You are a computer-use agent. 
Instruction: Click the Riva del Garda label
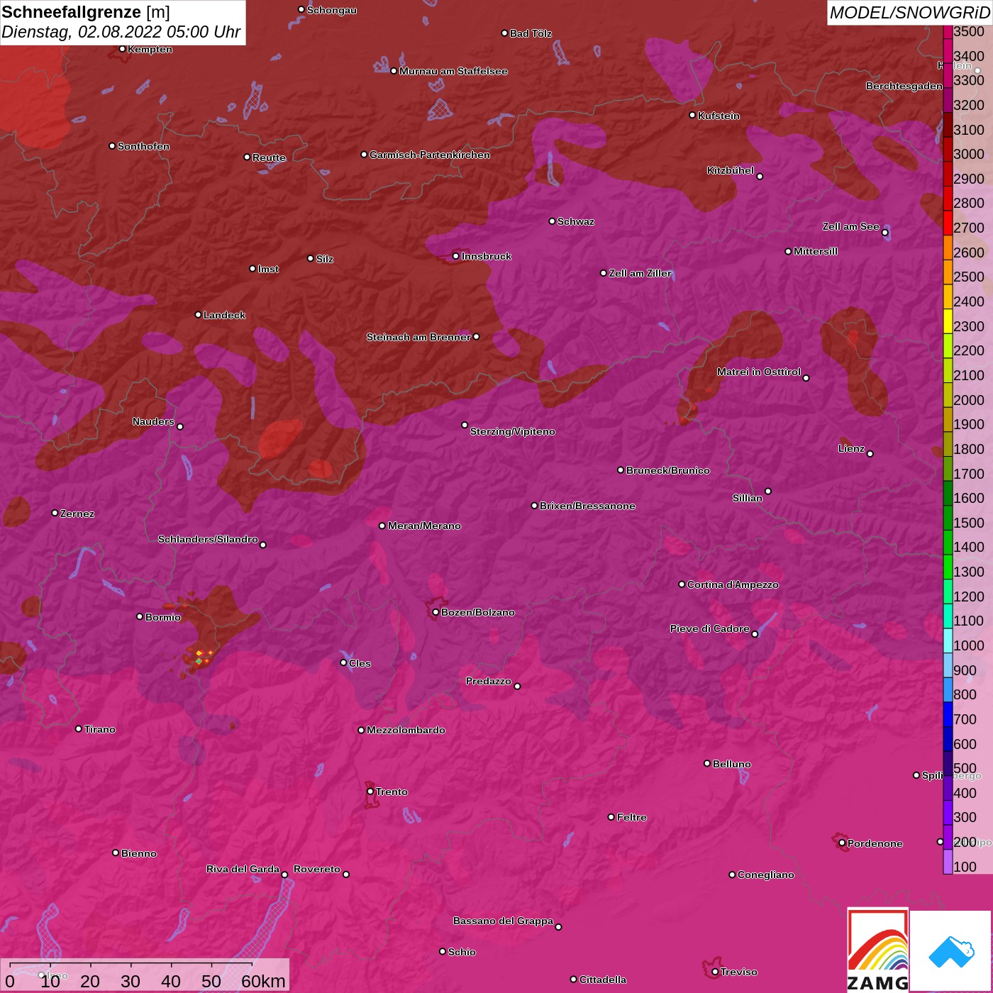[243, 869]
